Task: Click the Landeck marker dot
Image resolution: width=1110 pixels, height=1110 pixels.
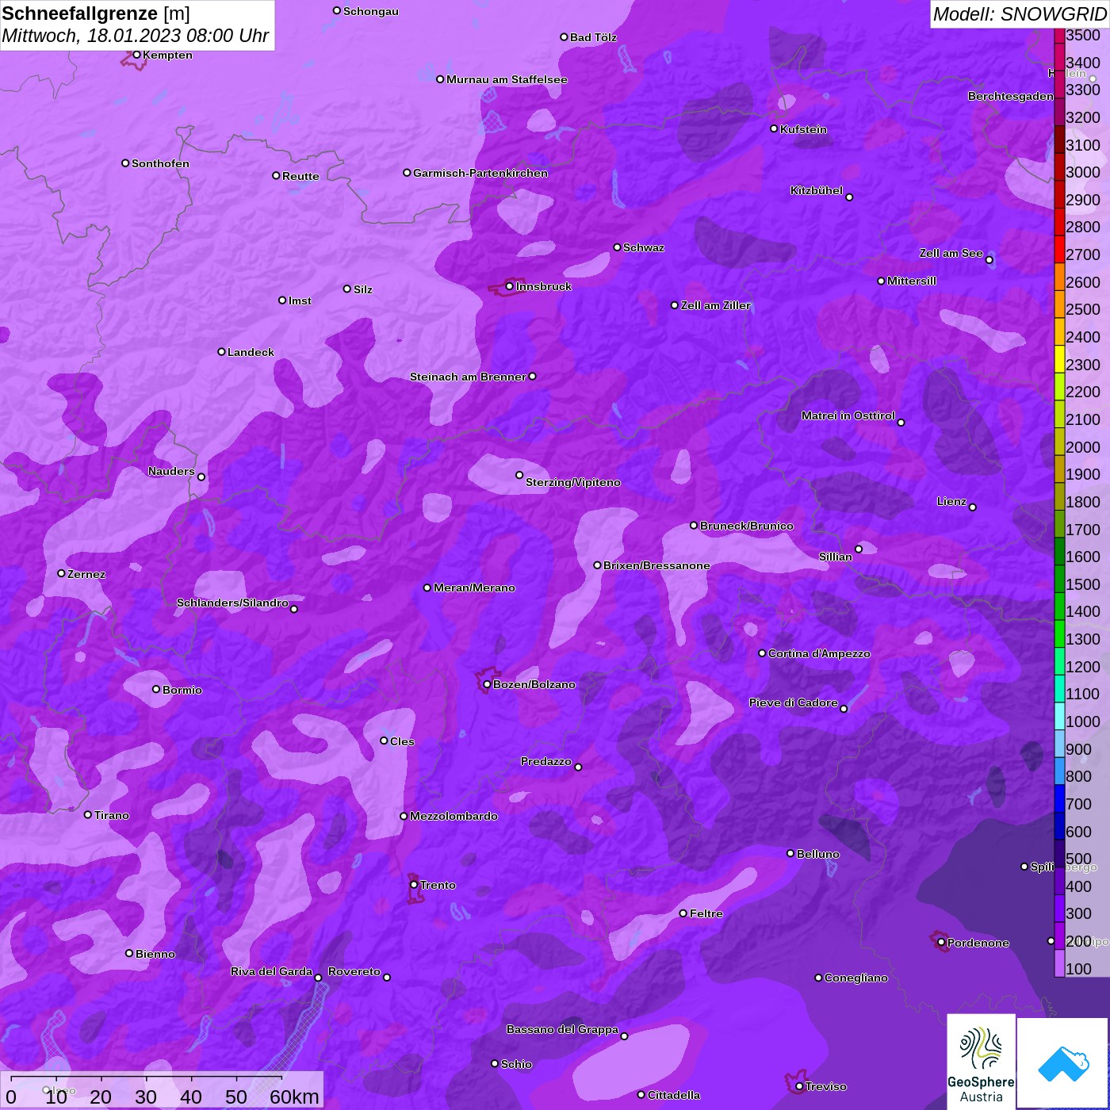Action: click(221, 352)
